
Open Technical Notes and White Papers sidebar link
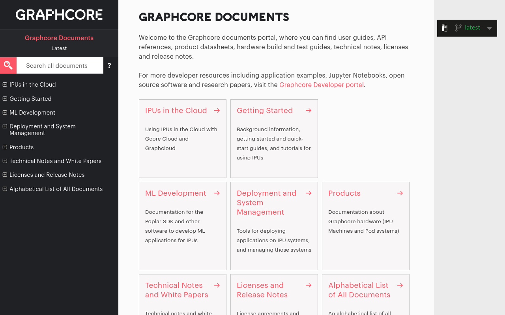[x=55, y=161]
